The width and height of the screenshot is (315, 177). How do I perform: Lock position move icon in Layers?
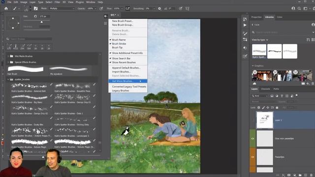pos(268,108)
